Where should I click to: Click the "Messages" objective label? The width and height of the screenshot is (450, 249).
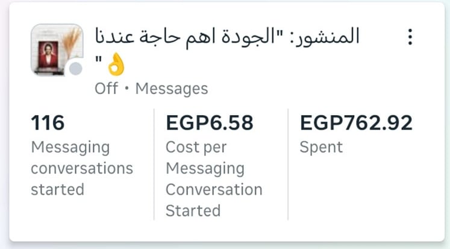(x=172, y=89)
